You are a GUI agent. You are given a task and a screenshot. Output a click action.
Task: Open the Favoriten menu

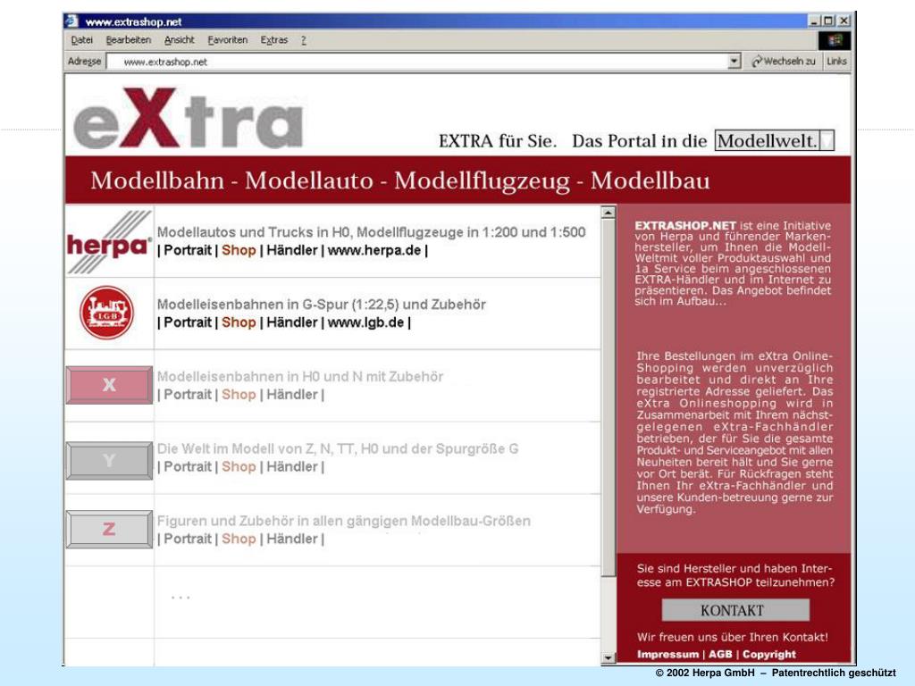coord(228,40)
